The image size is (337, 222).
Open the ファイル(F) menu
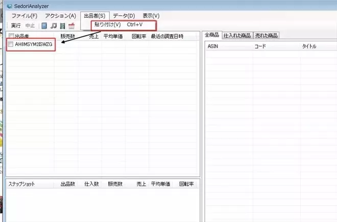coord(24,16)
